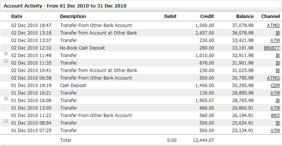
Task: Click ATMO link for 02 Dec 06:58
Action: pos(273,78)
